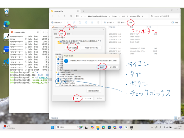The height and width of the screenshot is (138, 184).
Task: Open Microsoft Store from the taskbar
Action: click(109, 127)
